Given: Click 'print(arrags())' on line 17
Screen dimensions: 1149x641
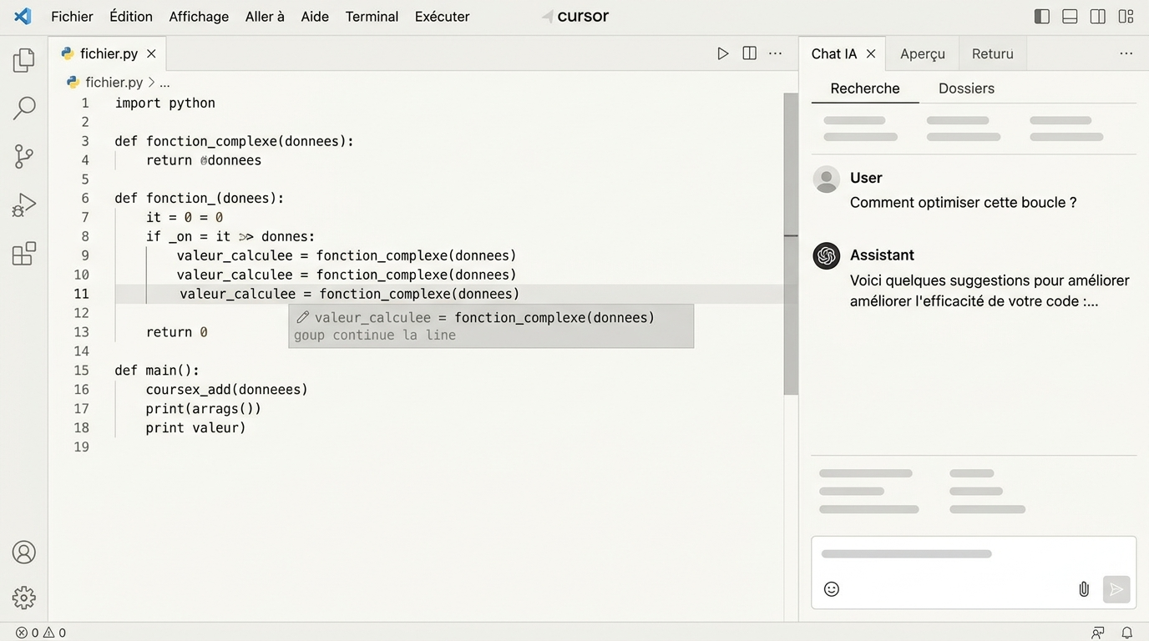Looking at the screenshot, I should [x=204, y=409].
